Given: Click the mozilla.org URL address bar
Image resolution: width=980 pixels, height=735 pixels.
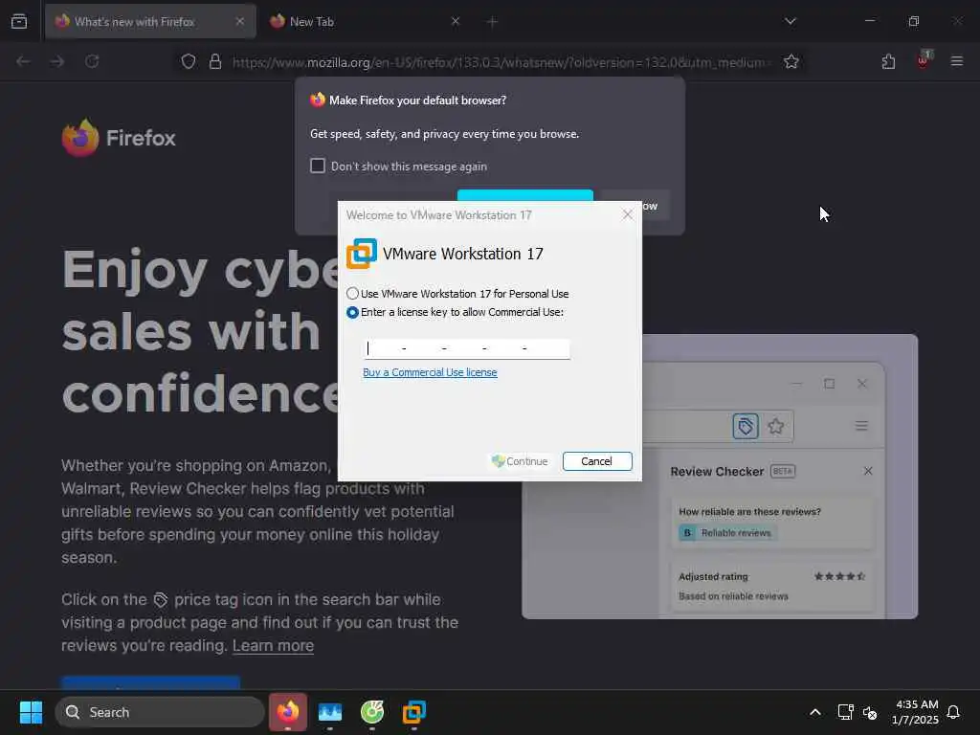Looking at the screenshot, I should pos(500,62).
